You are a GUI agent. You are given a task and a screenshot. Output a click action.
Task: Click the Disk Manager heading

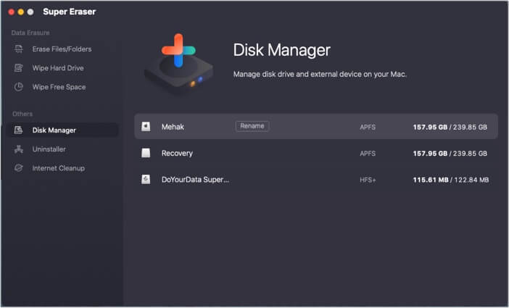pyautogui.click(x=281, y=50)
